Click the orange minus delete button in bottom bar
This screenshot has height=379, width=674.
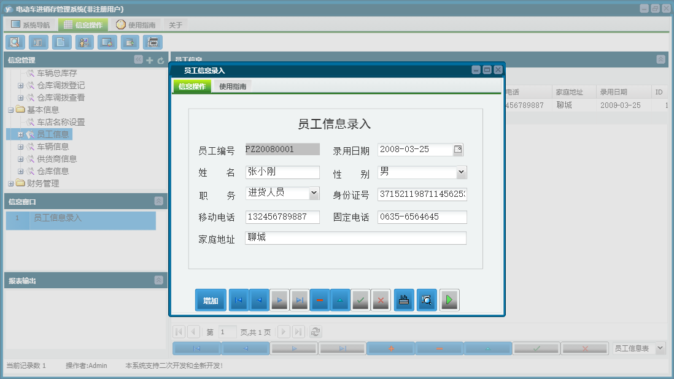[x=440, y=348]
